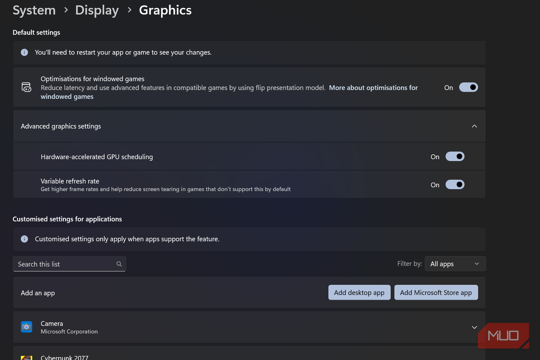Click Customised settings for applications heading
Image resolution: width=540 pixels, height=360 pixels.
tap(67, 219)
